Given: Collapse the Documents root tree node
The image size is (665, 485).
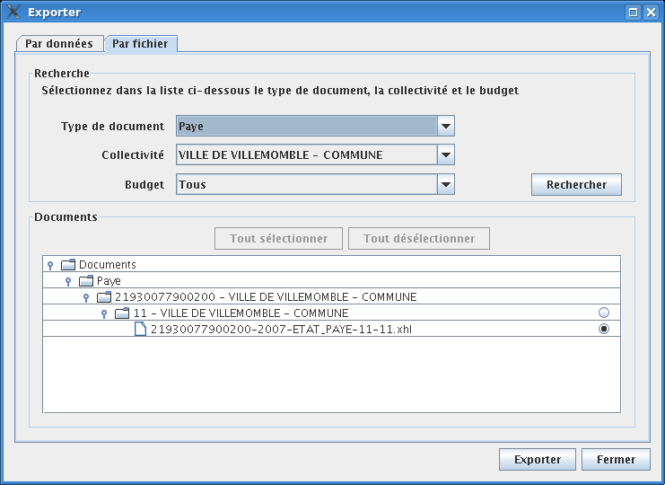Looking at the screenshot, I should click(50, 266).
